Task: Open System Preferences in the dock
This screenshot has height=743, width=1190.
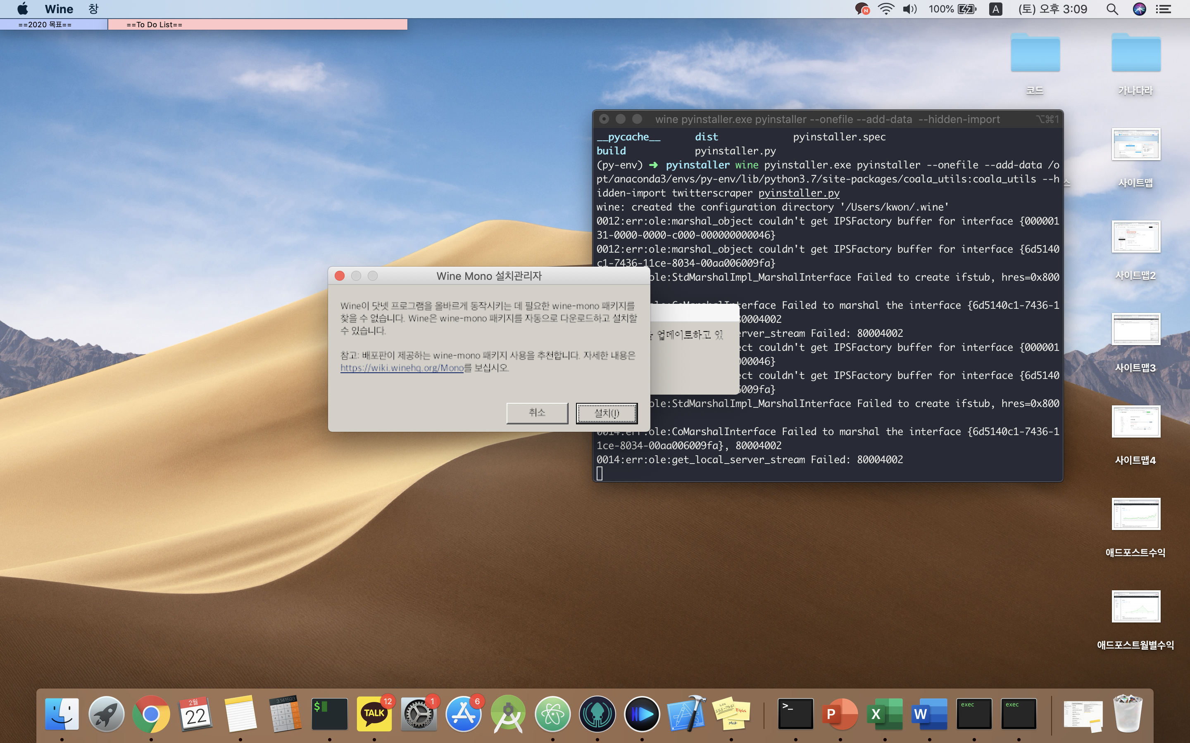Action: click(x=419, y=714)
